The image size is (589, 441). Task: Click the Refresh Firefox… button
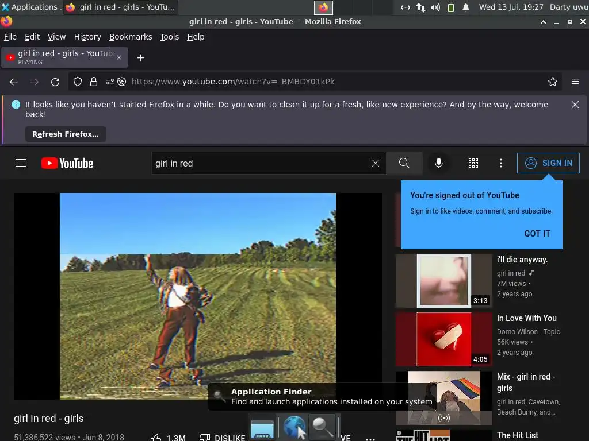click(66, 134)
